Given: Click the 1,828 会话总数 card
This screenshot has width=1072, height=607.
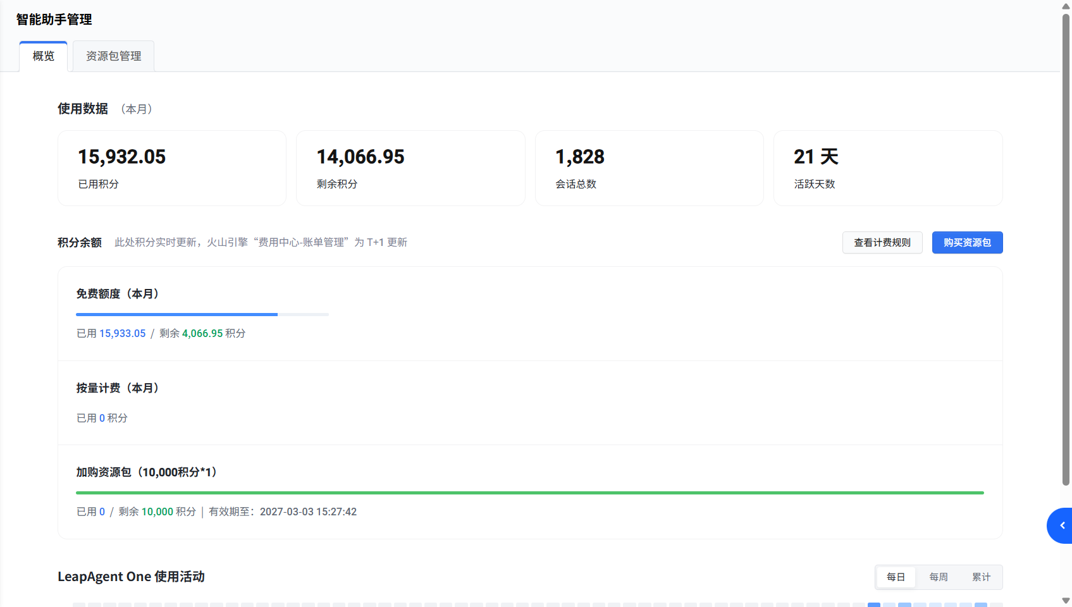Looking at the screenshot, I should (650, 168).
